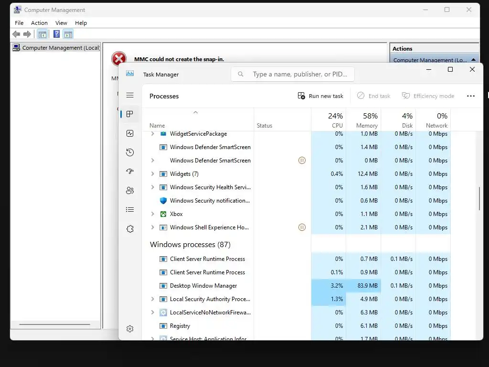Sort processes by Name column
The width and height of the screenshot is (489, 367).
[x=198, y=119]
